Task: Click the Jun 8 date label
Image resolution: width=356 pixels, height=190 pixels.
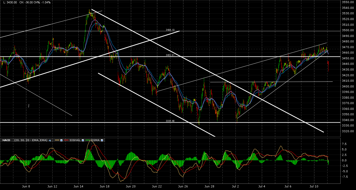Action: tap(26, 187)
